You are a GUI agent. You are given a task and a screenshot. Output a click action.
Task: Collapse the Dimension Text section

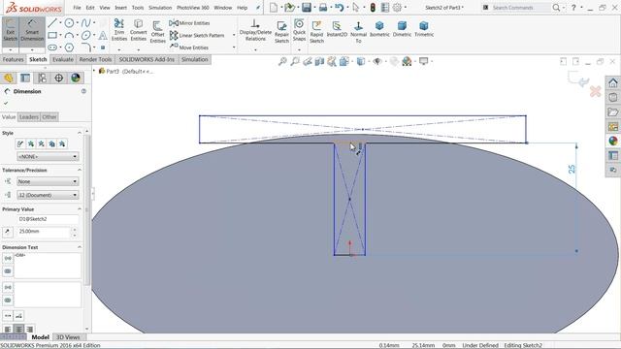pyautogui.click(x=80, y=247)
